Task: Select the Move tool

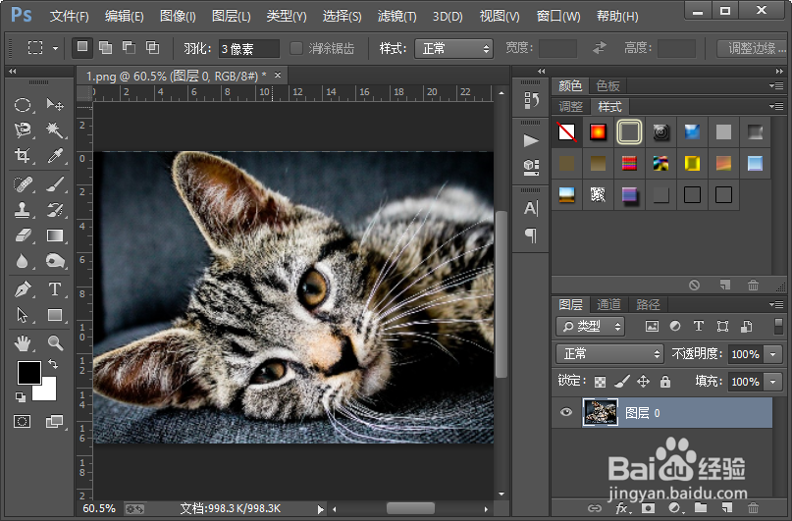Action: (x=55, y=105)
